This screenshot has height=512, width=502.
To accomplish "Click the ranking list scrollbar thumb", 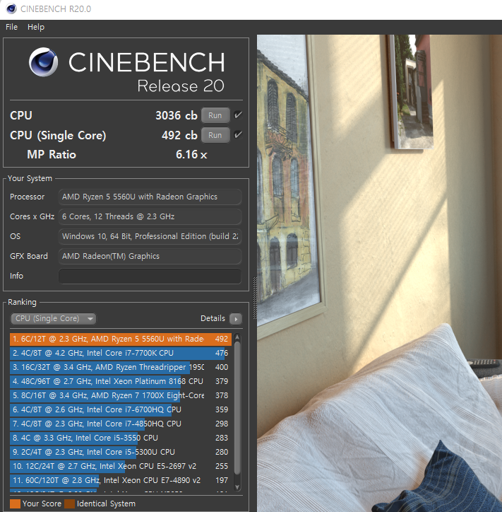I will 237,407.
